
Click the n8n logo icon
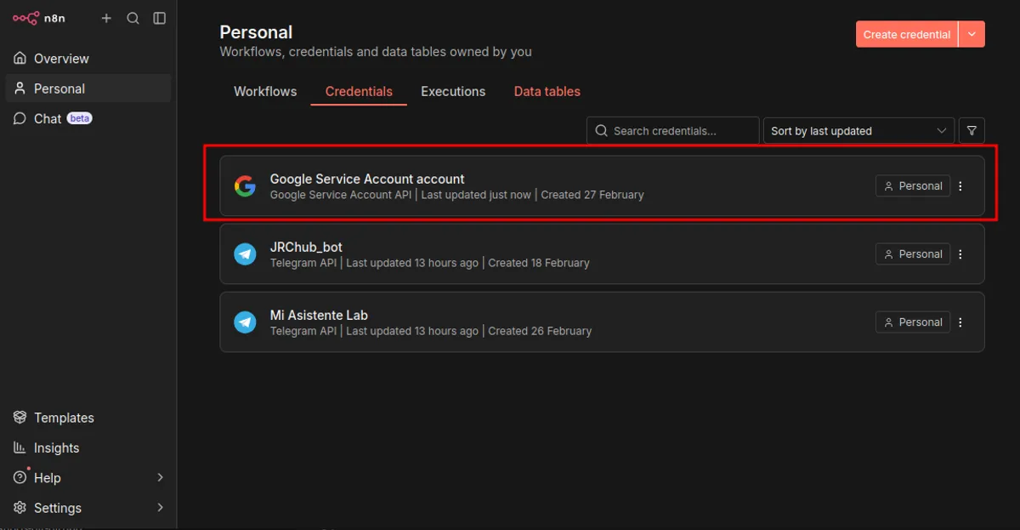[25, 18]
